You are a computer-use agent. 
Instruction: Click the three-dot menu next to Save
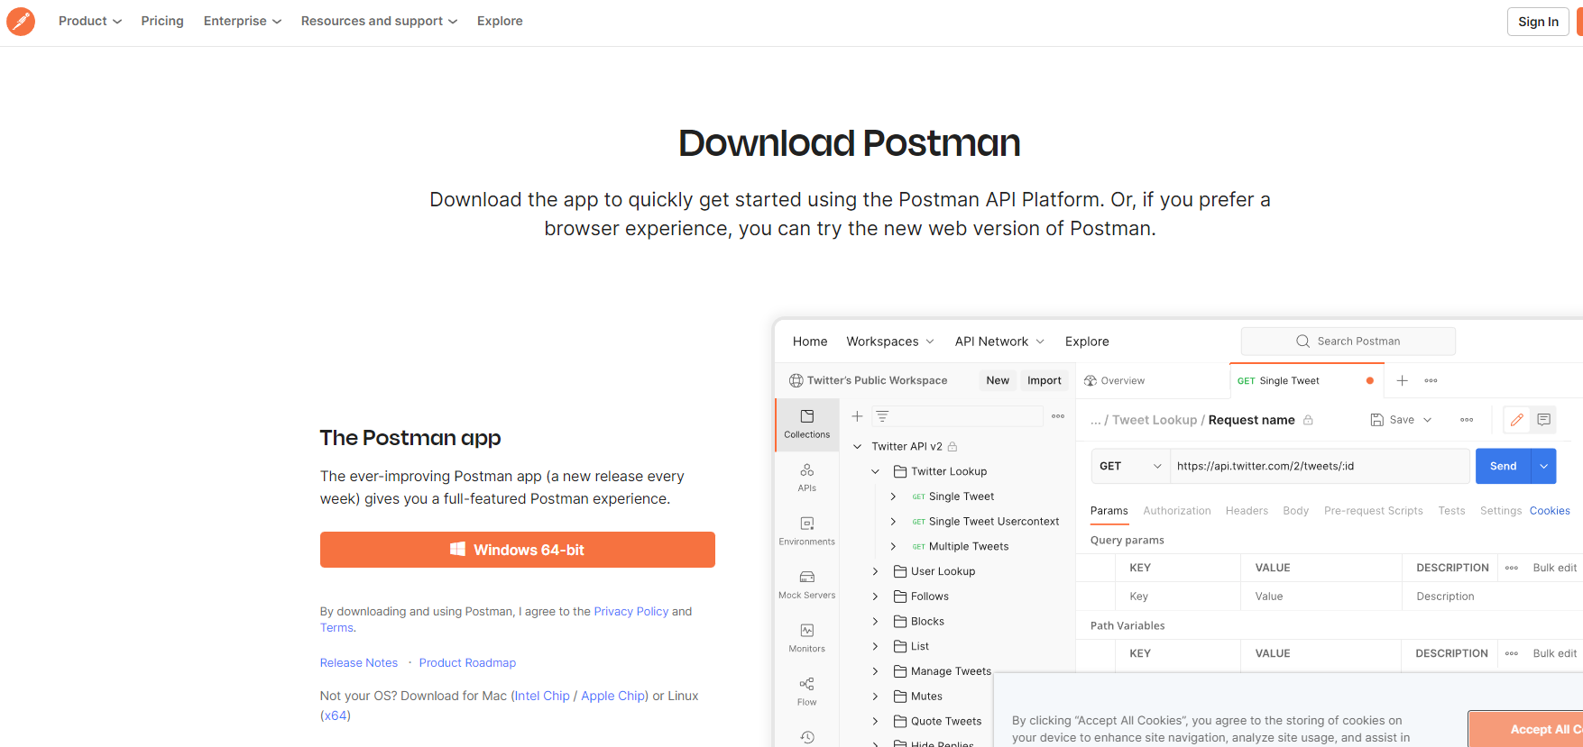1468,420
